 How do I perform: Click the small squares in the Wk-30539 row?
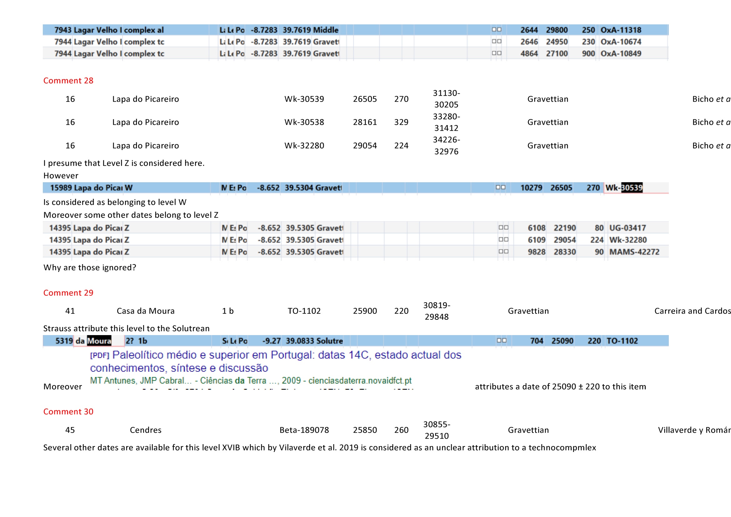click(x=500, y=187)
